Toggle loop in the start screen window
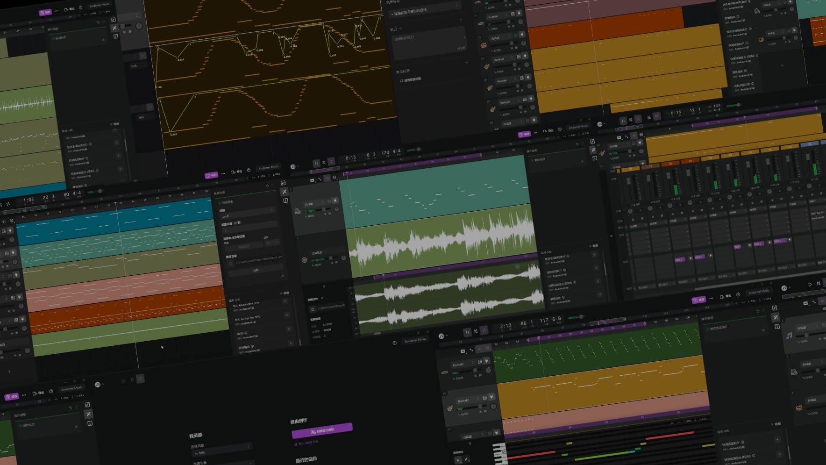Viewport: 826px width, 465px height. pos(140,379)
